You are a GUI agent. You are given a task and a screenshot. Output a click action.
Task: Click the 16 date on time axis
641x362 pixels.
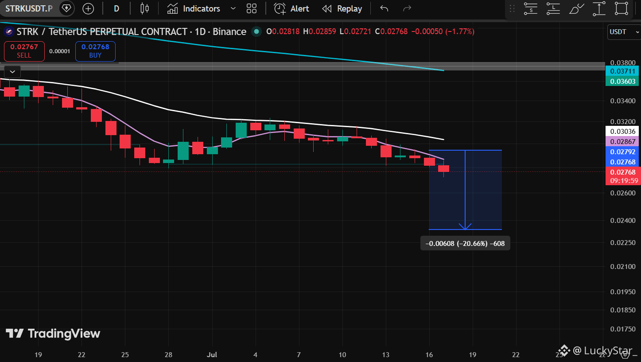429,354
